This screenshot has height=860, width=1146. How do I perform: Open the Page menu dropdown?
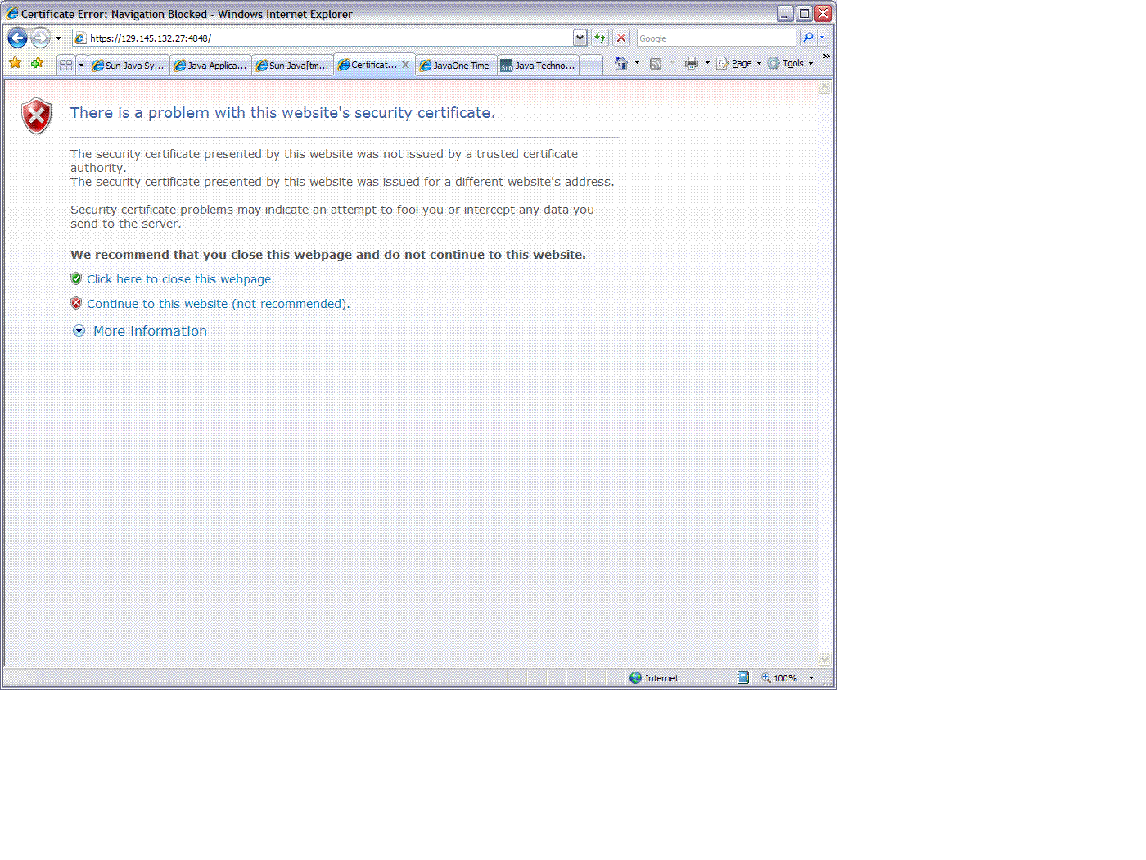tap(740, 63)
